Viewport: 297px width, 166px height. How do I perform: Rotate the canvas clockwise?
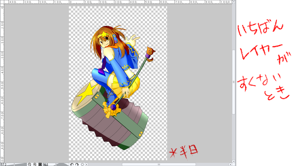pos(77,164)
